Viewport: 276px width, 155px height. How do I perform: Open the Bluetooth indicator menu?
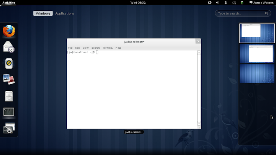226,3
